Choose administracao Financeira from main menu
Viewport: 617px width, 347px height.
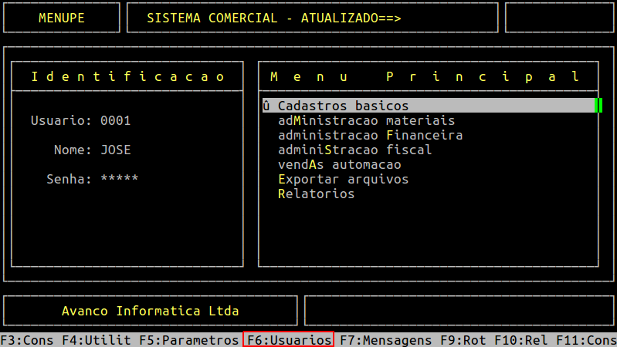pos(370,135)
